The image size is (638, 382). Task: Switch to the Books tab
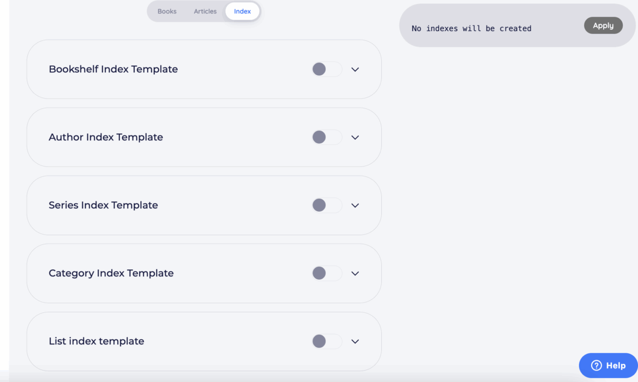[x=167, y=11]
